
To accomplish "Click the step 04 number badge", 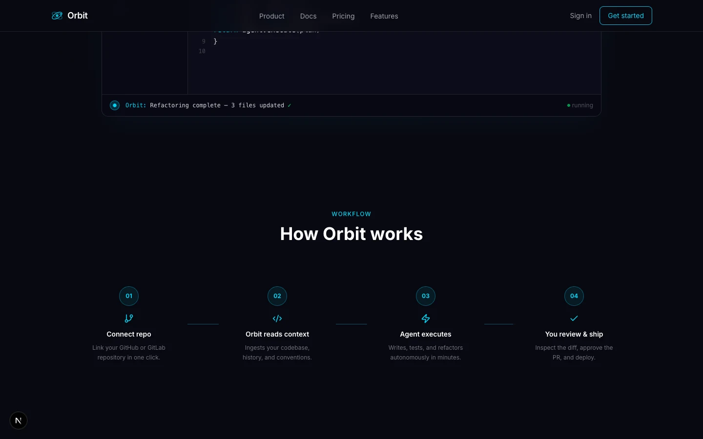I will [574, 296].
